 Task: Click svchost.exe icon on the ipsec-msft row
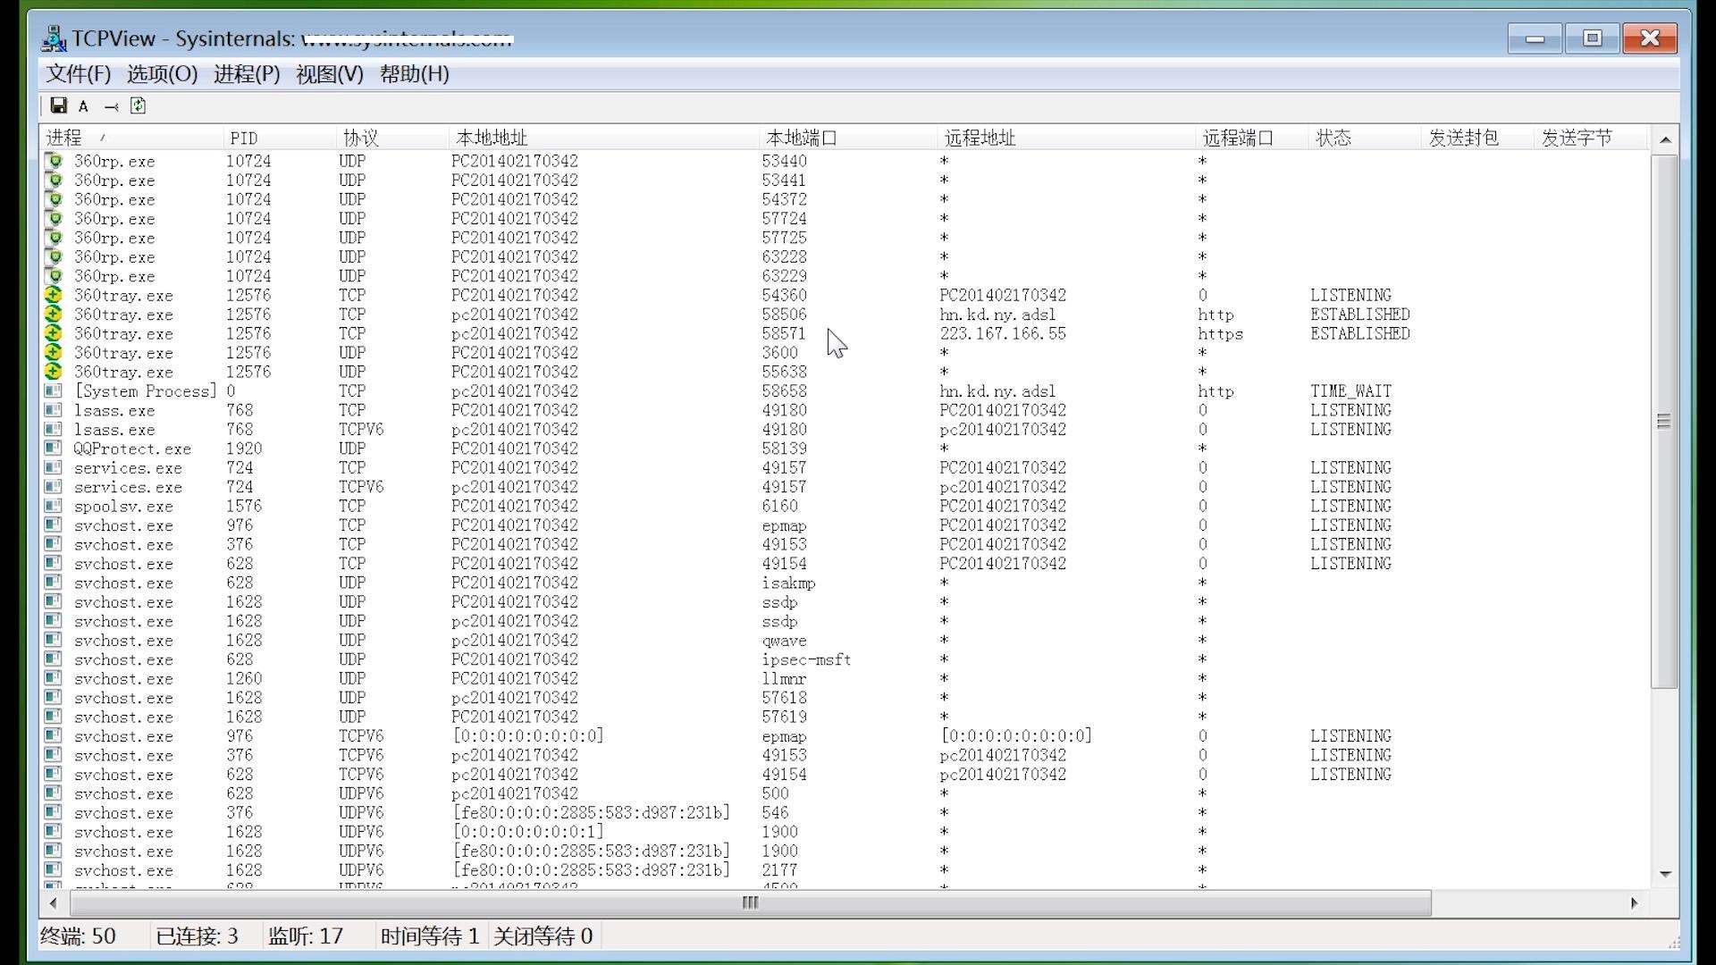click(x=54, y=659)
